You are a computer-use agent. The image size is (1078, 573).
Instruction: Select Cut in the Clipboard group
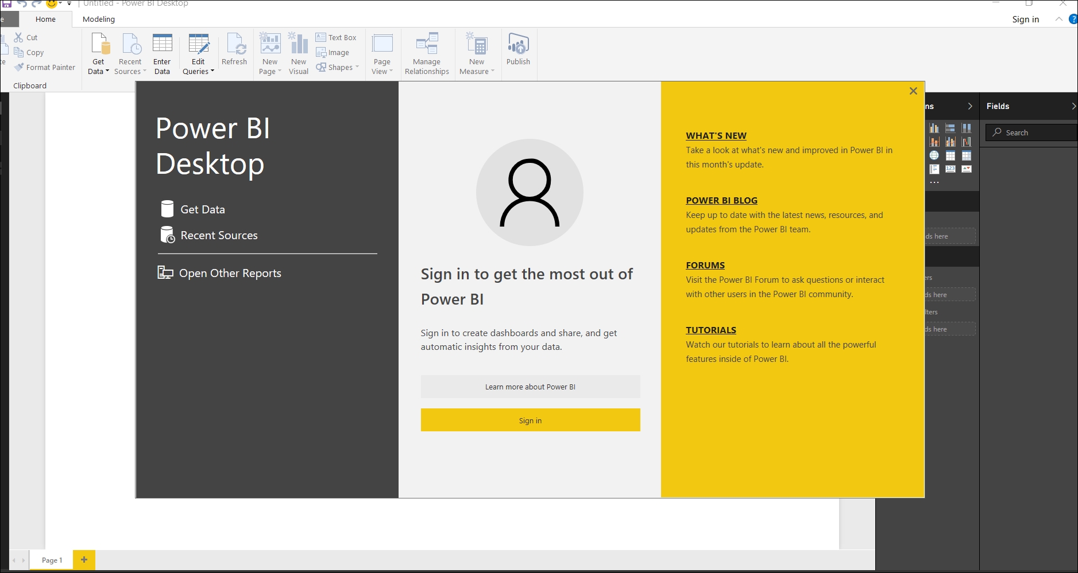[26, 37]
